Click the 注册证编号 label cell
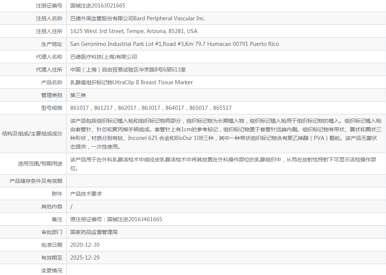The height and width of the screenshot is (275, 386). pos(49,6)
